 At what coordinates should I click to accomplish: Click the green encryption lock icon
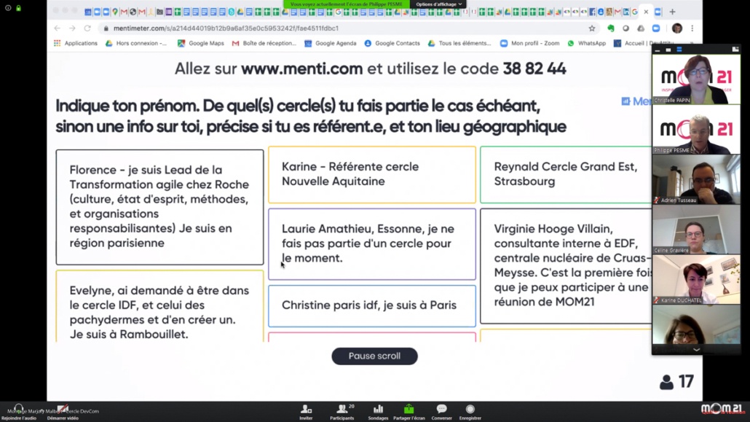[x=19, y=8]
